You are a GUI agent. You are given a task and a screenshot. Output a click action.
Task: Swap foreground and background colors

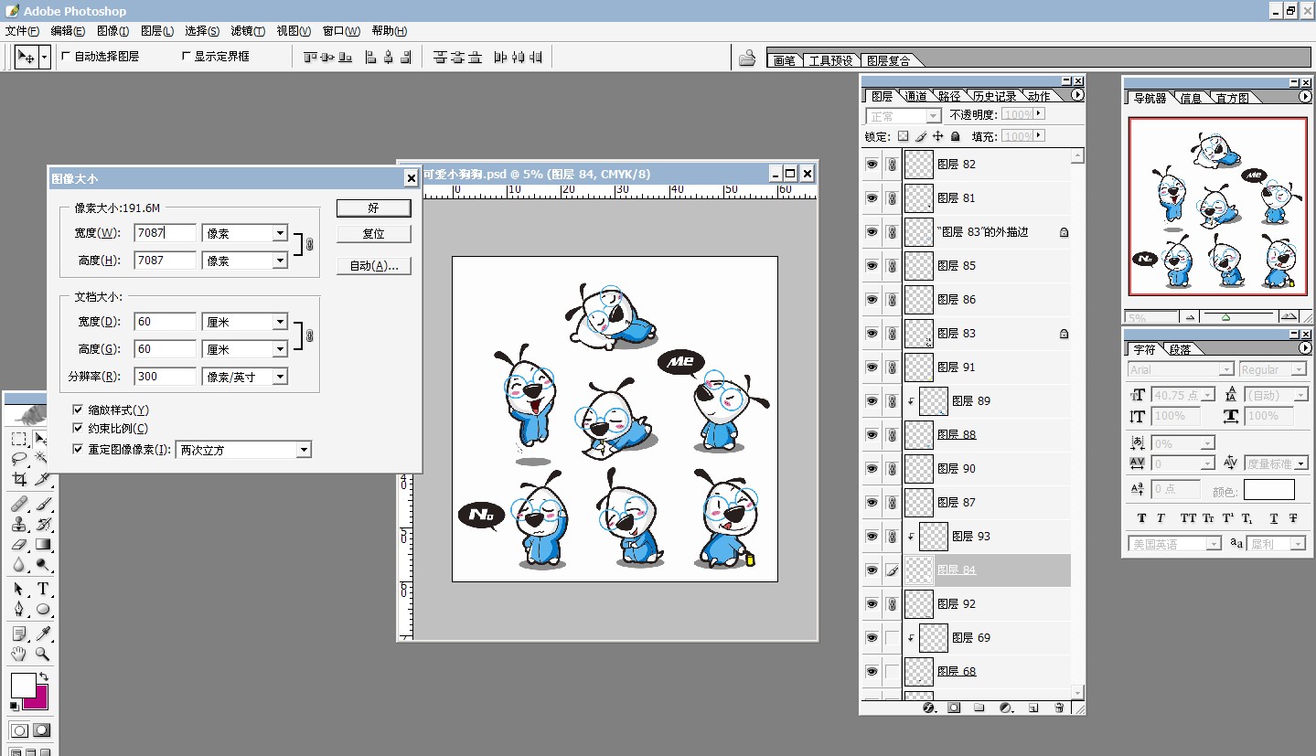click(43, 677)
